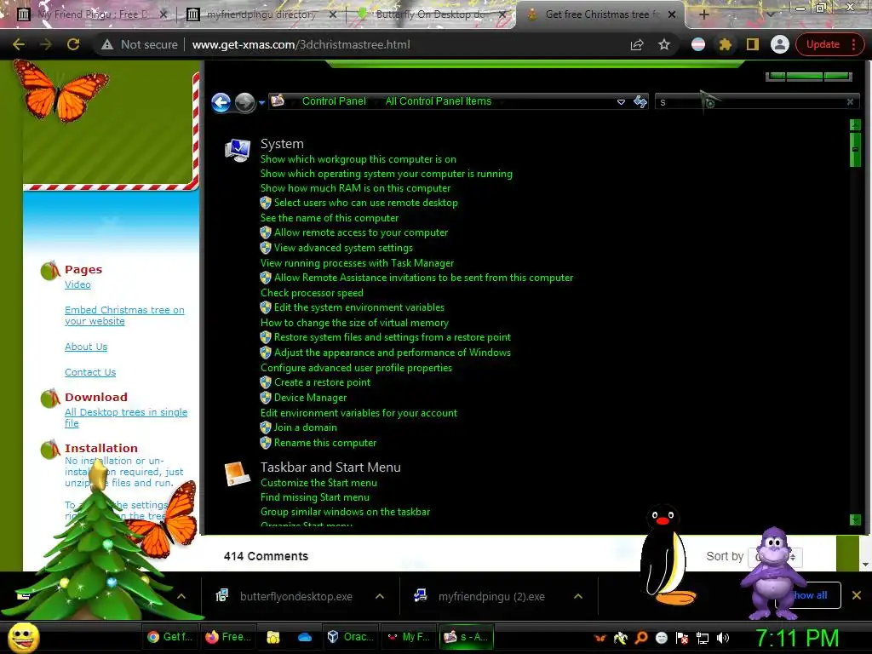This screenshot has height=654, width=872.
Task: Click Embed Christmas tree on your website
Action: [x=124, y=315]
